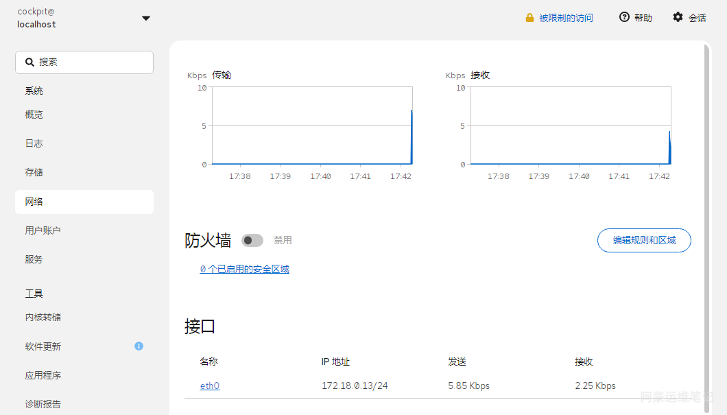Click the 被限制的访问 link
The image size is (727, 415).
click(566, 18)
